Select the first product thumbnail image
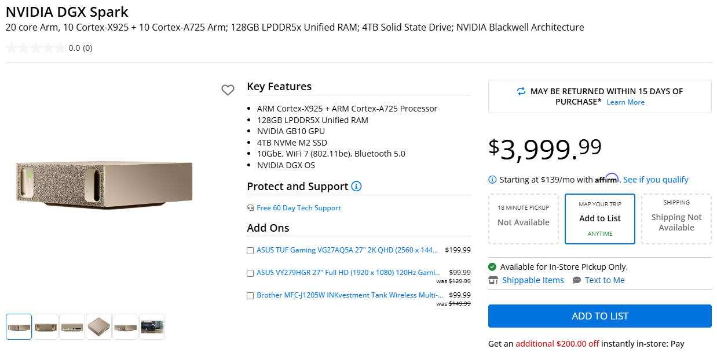 [x=19, y=326]
